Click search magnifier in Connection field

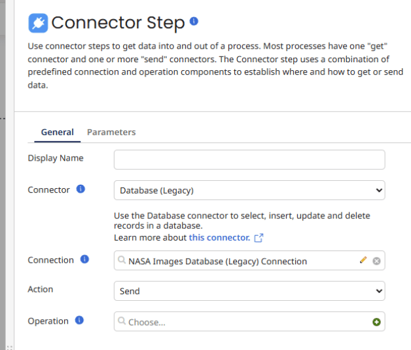122,260
